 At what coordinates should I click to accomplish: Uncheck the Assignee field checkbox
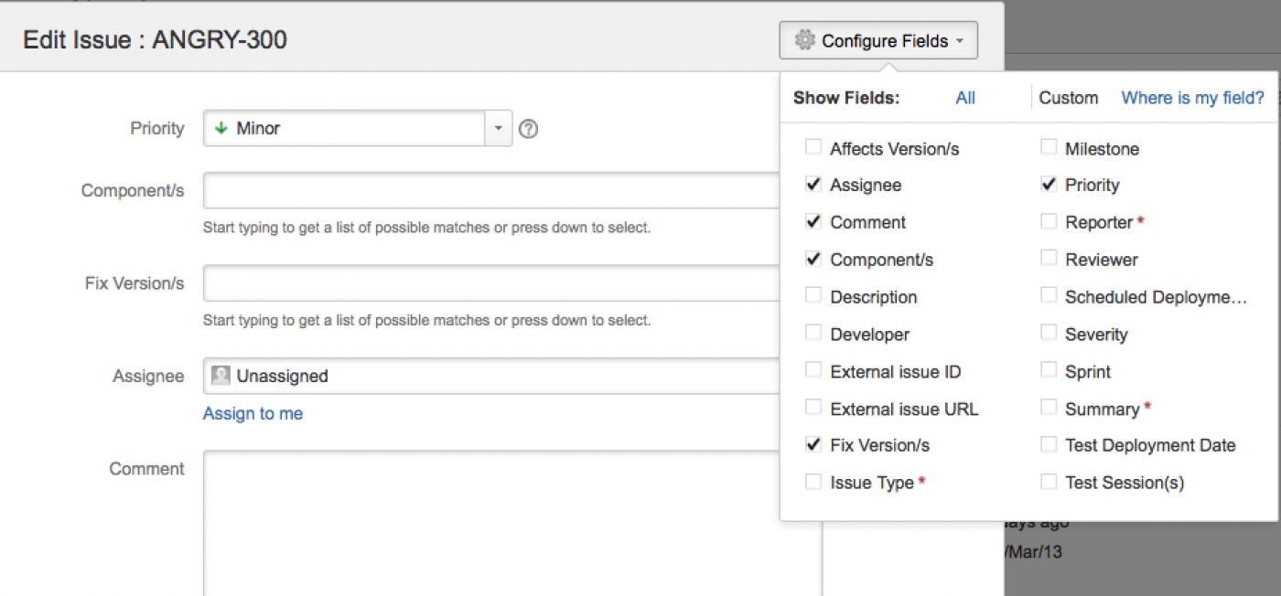(x=813, y=185)
